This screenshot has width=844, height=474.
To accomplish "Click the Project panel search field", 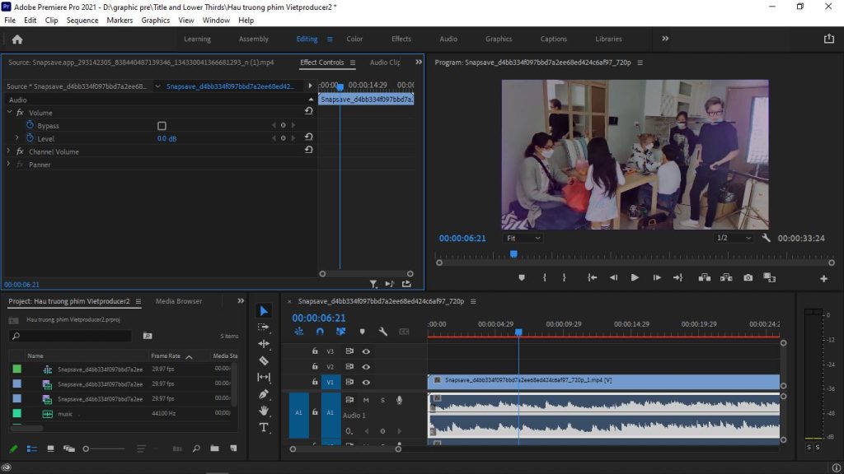I will pyautogui.click(x=74, y=337).
